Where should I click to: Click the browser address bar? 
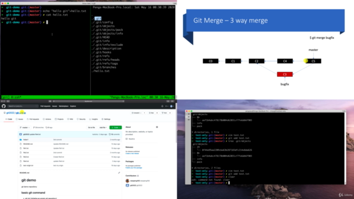pos(88,101)
